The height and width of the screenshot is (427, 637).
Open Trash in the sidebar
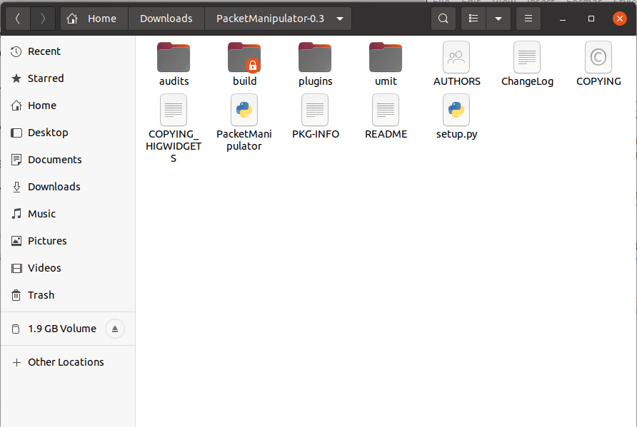[68, 295]
